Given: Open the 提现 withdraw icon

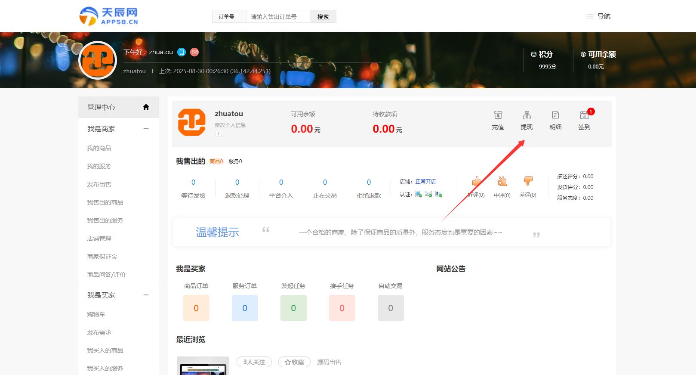Looking at the screenshot, I should pyautogui.click(x=527, y=115).
